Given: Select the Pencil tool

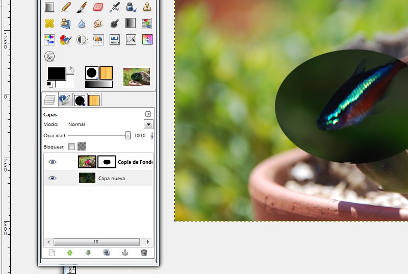Looking at the screenshot, I should pyautogui.click(x=66, y=7).
